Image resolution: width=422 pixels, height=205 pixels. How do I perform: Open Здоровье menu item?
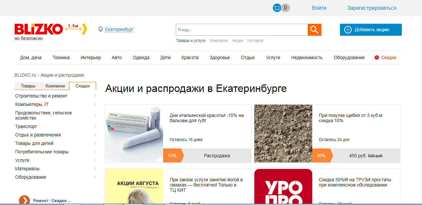click(x=220, y=58)
